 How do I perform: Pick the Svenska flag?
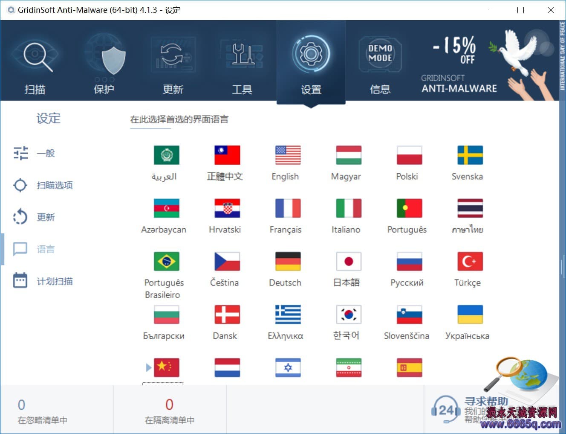470,155
